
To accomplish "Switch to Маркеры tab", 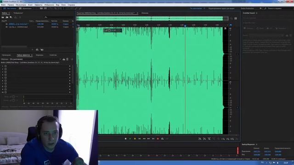I will tap(40, 55).
